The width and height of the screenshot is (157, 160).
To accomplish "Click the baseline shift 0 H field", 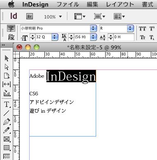I will (124, 37).
